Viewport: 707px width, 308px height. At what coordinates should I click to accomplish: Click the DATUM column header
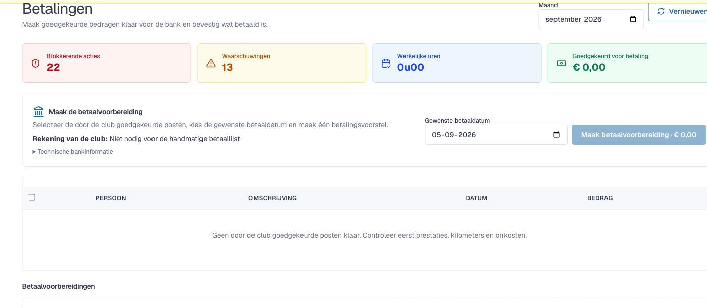476,198
